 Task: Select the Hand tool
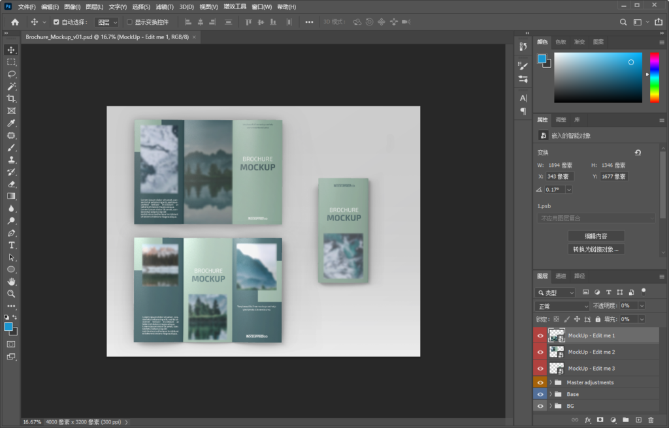coord(11,282)
